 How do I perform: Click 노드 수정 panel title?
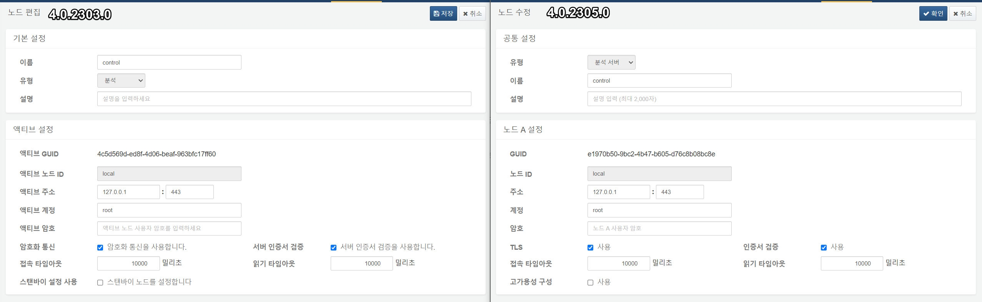tap(514, 12)
